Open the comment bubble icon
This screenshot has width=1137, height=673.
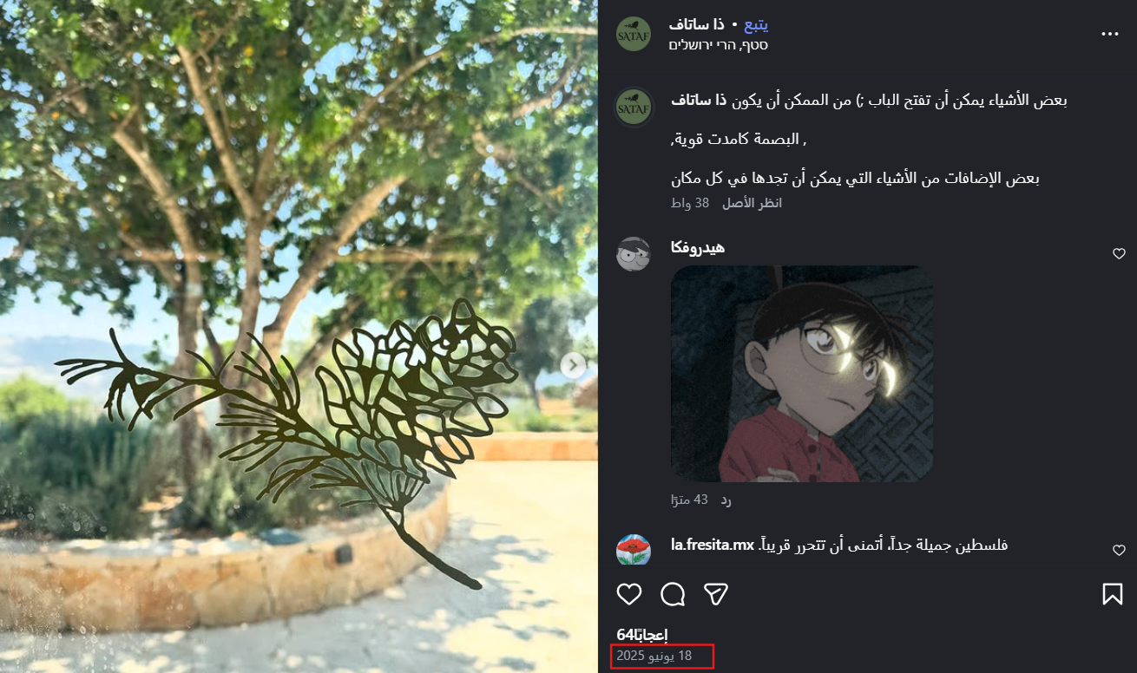[x=673, y=594]
